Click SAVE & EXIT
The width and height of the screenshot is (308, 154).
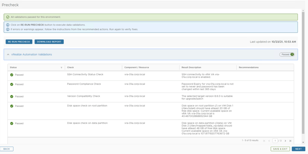280,149
